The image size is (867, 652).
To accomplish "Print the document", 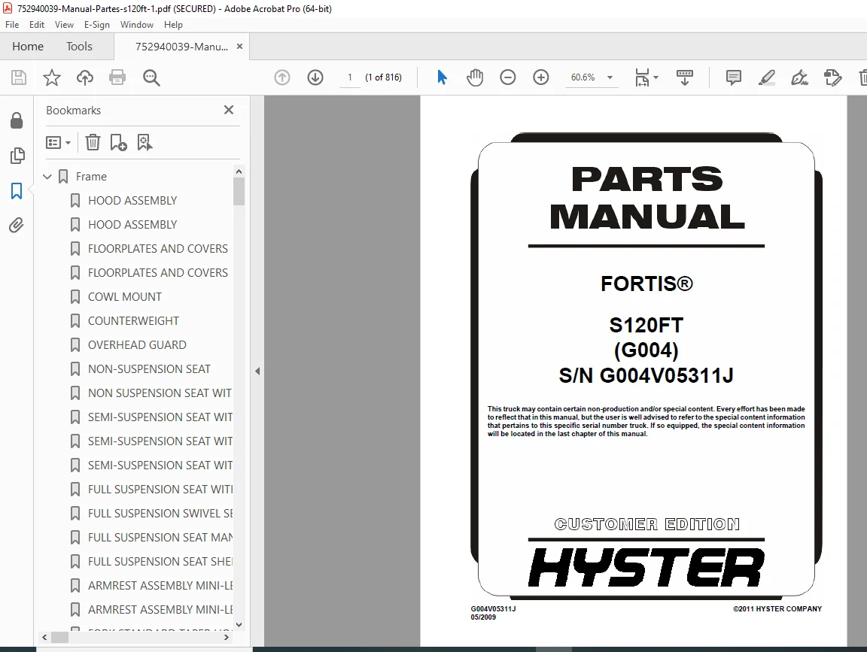I will [117, 77].
